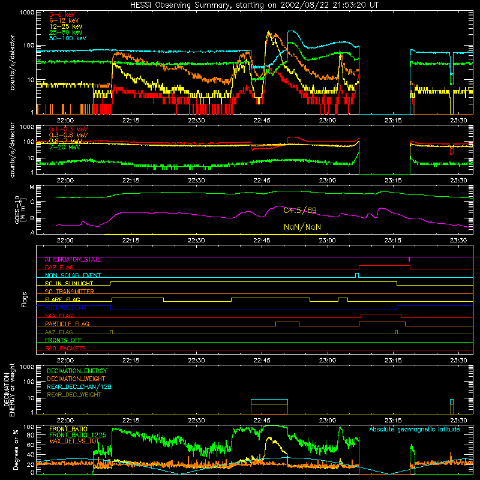Click the 7-20 MeV legend label
This screenshot has height=480, width=480.
pyautogui.click(x=64, y=147)
